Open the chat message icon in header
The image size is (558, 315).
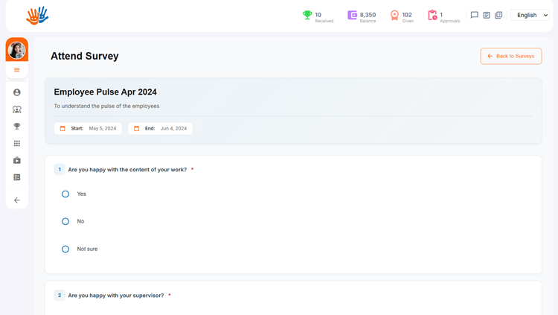pyautogui.click(x=474, y=15)
